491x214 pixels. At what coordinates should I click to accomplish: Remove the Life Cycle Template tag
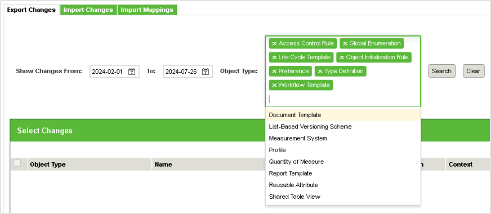pyautogui.click(x=274, y=57)
